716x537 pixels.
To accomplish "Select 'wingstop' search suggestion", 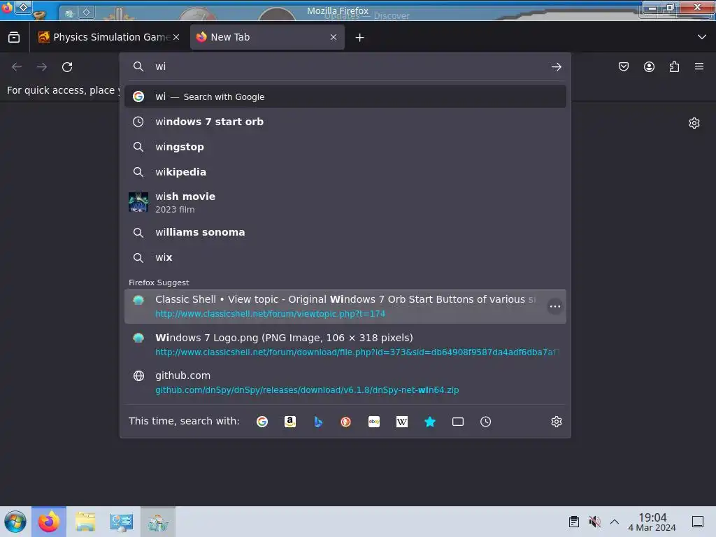I will pos(345,147).
